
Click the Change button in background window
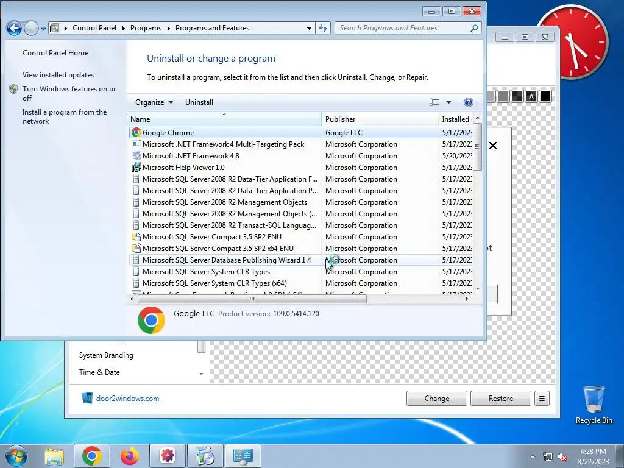(x=436, y=399)
